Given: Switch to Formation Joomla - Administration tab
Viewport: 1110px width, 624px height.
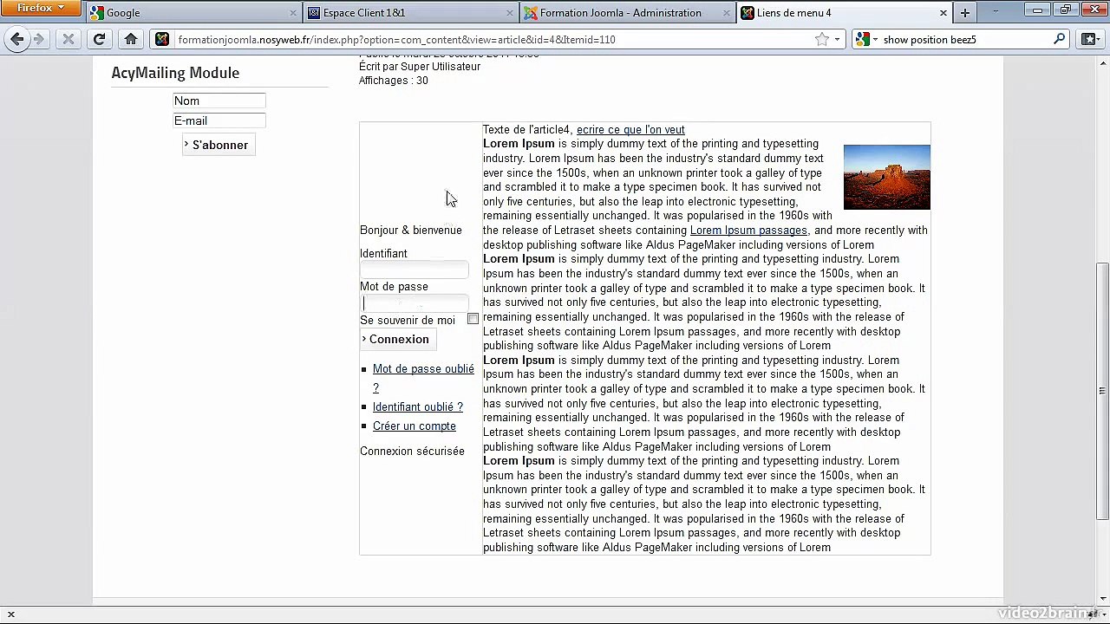Looking at the screenshot, I should tap(628, 13).
